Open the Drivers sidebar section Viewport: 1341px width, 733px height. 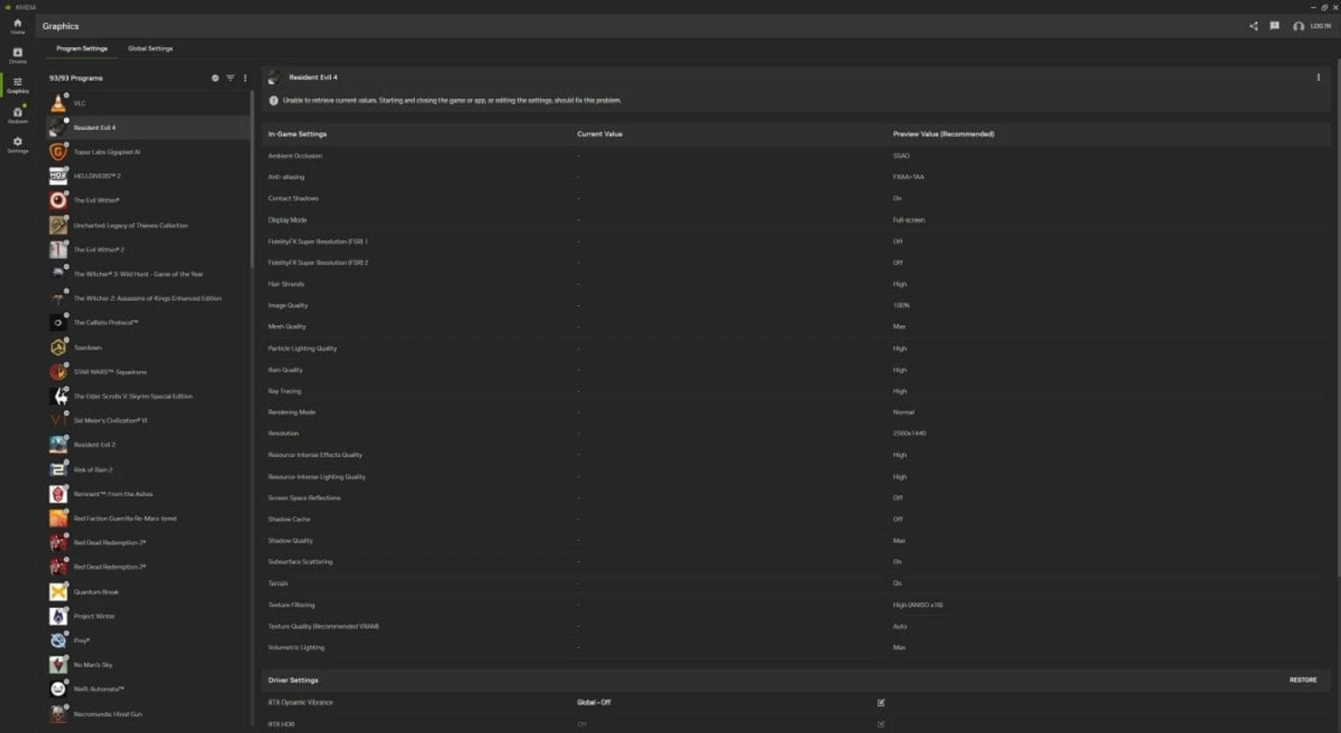17,55
